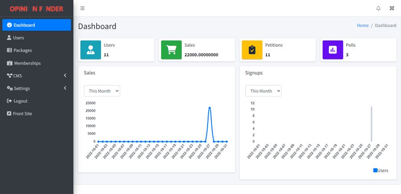Click the Polls count value 3
401x194 pixels.
(x=347, y=55)
